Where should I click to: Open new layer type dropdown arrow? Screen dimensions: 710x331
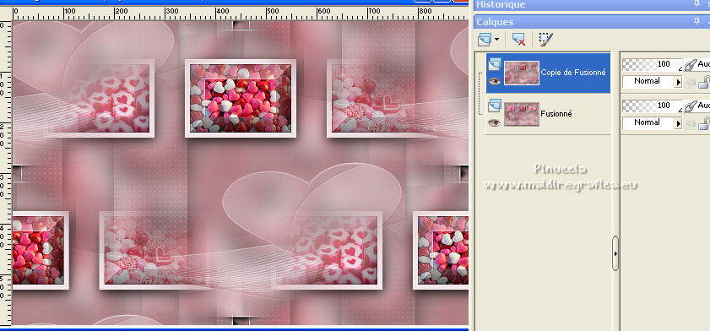[496, 40]
